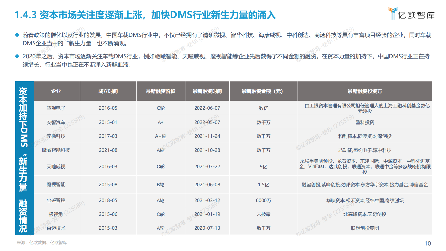This screenshot has height=251, width=446.
Task: Select company cell 心鉴智控
Action: click(56, 200)
